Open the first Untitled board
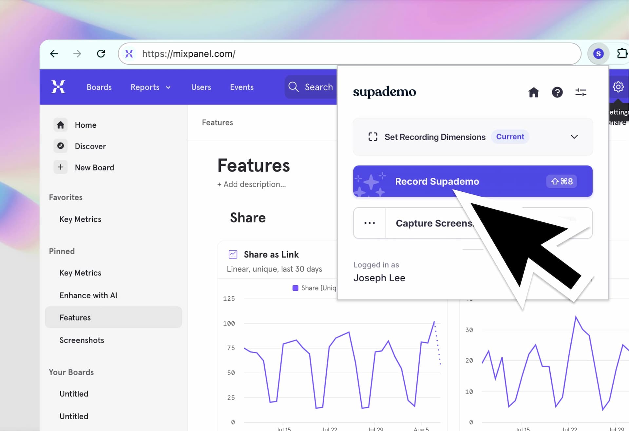This screenshot has height=431, width=629. coord(74,394)
